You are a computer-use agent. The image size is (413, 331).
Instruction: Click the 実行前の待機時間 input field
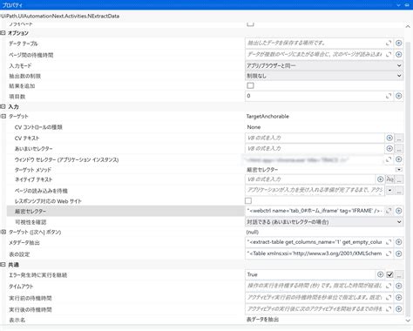click(315, 298)
